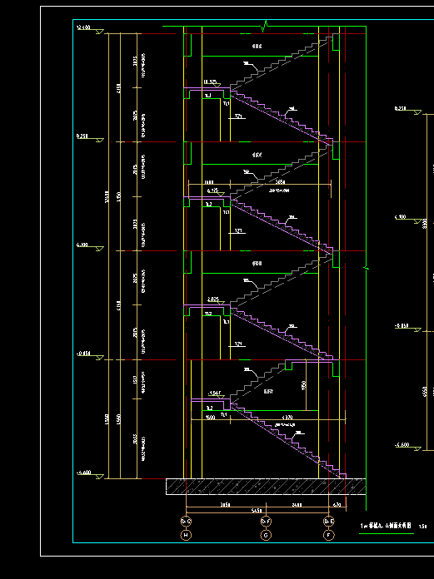
Task: Select the right-side -5.600 elevation marker
Action: (x=407, y=447)
